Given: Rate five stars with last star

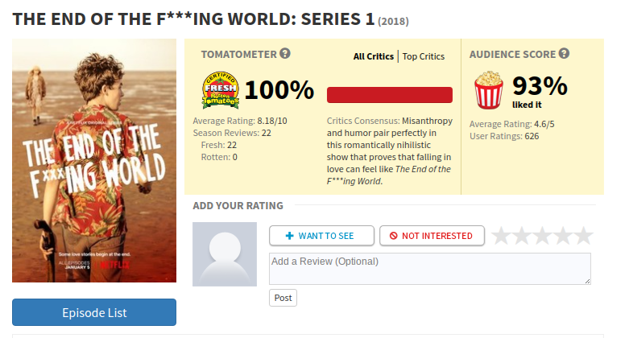Looking at the screenshot, I should point(583,236).
